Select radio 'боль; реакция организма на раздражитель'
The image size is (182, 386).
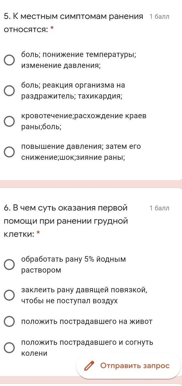click(9, 91)
